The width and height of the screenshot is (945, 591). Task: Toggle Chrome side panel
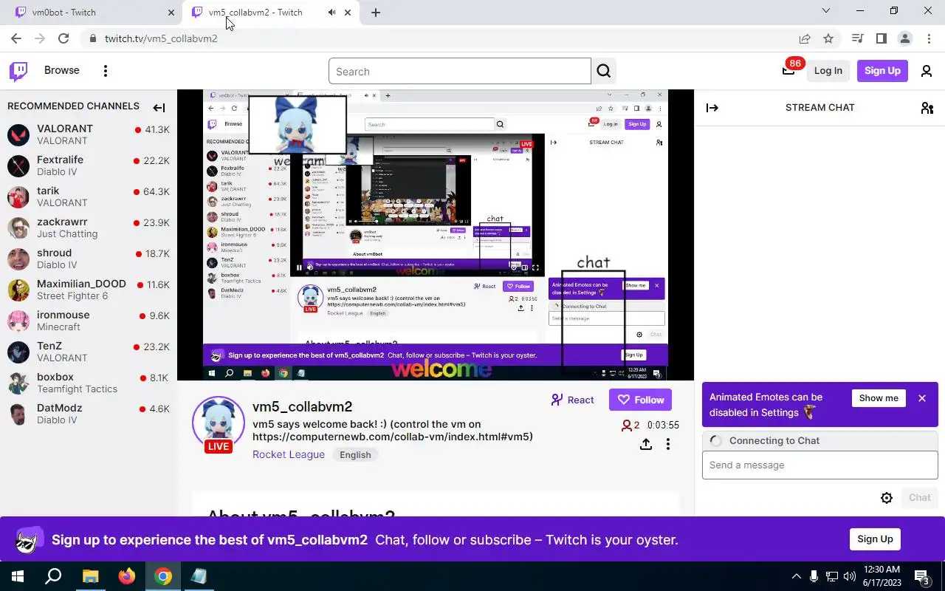pos(881,38)
